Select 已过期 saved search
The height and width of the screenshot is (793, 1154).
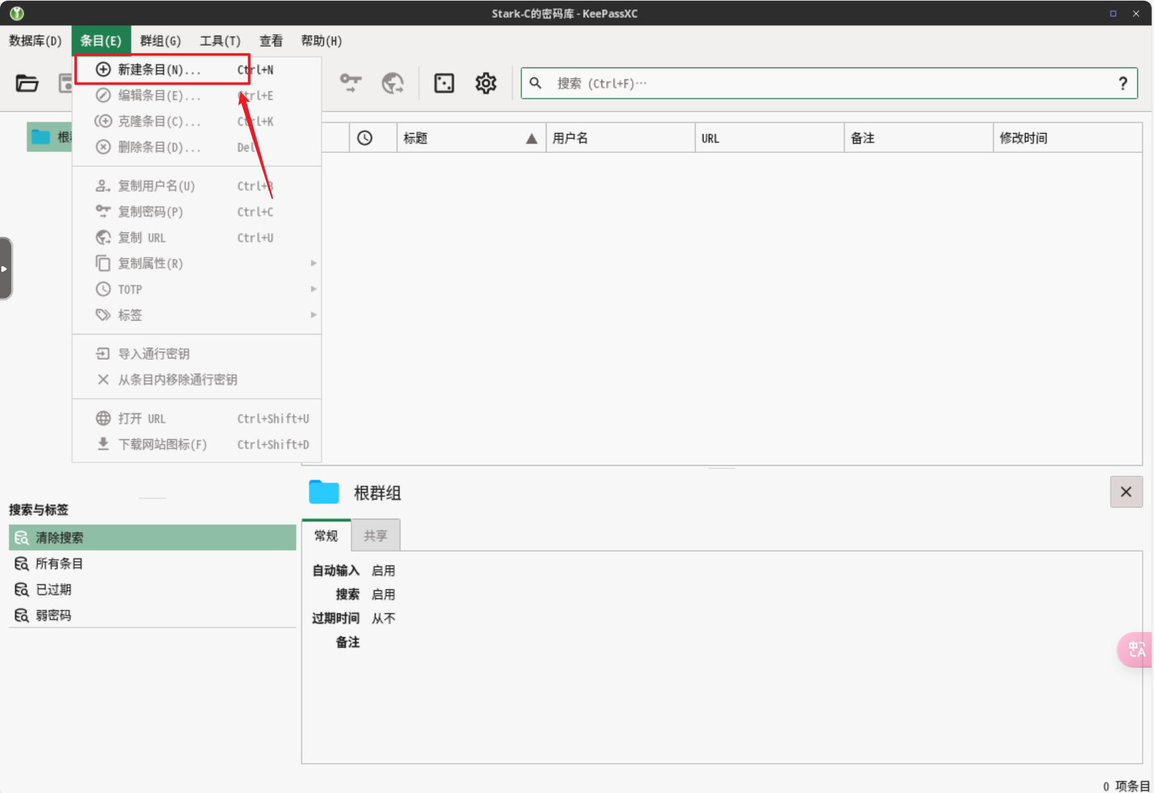tap(152, 590)
